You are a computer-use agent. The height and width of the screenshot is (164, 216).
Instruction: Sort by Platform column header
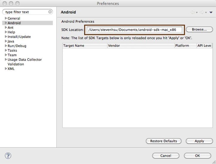[185, 46]
